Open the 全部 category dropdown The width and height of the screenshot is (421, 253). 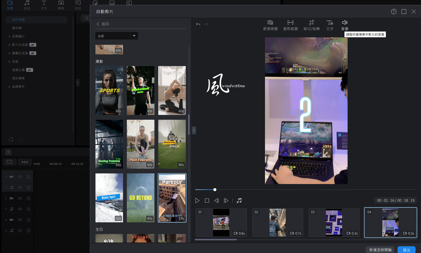coord(117,36)
